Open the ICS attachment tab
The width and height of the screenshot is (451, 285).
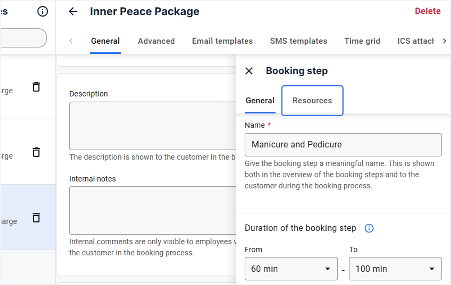[415, 41]
